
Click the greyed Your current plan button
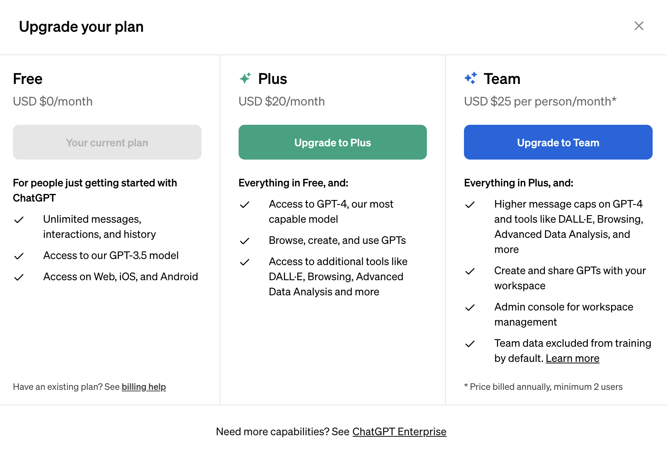(x=107, y=142)
